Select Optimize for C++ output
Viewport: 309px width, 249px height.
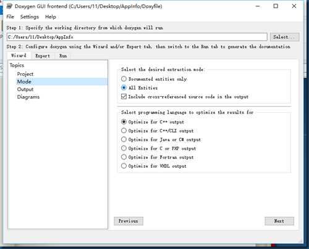click(x=153, y=122)
